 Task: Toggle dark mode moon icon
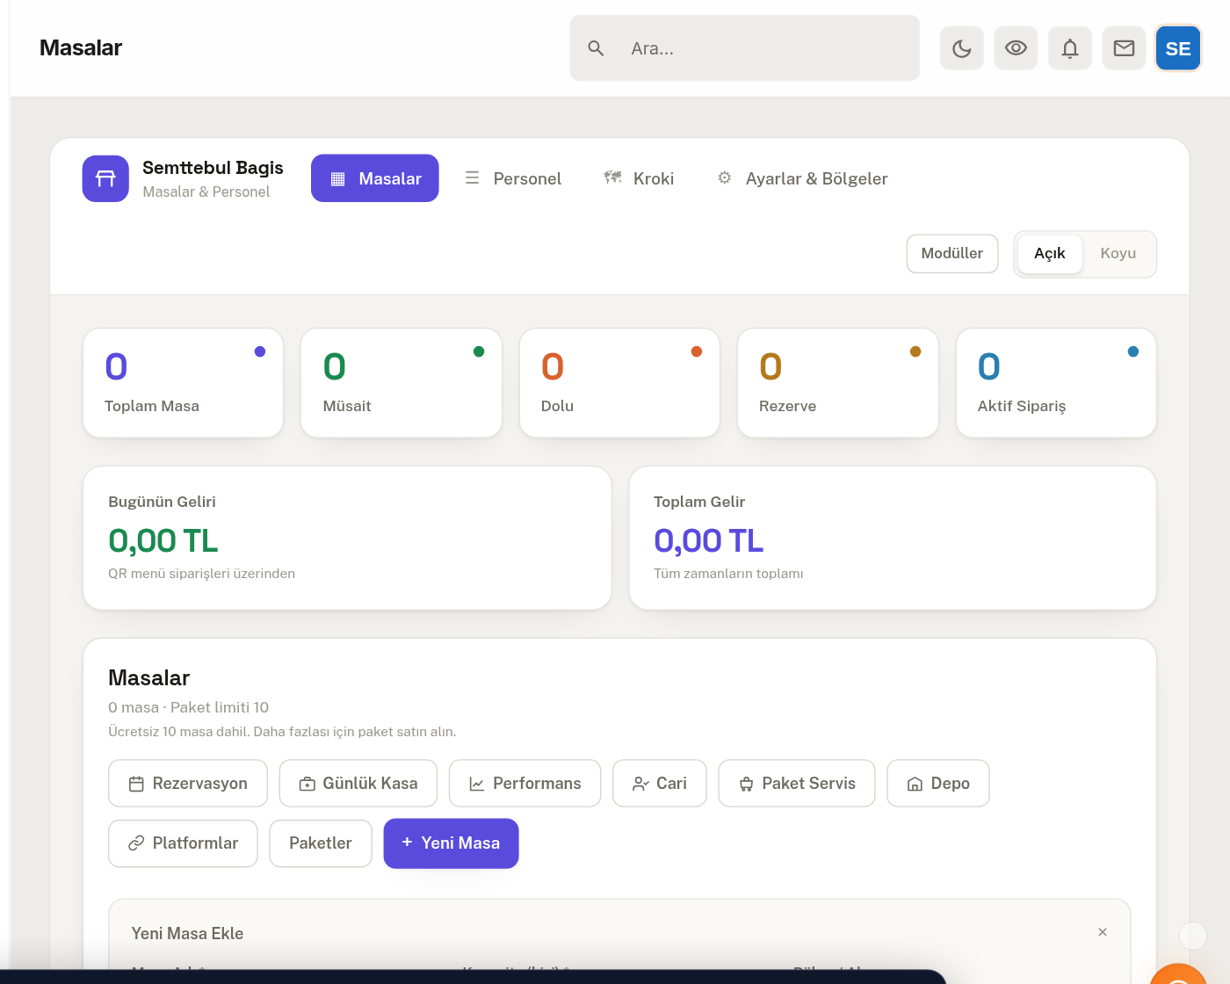(x=961, y=48)
